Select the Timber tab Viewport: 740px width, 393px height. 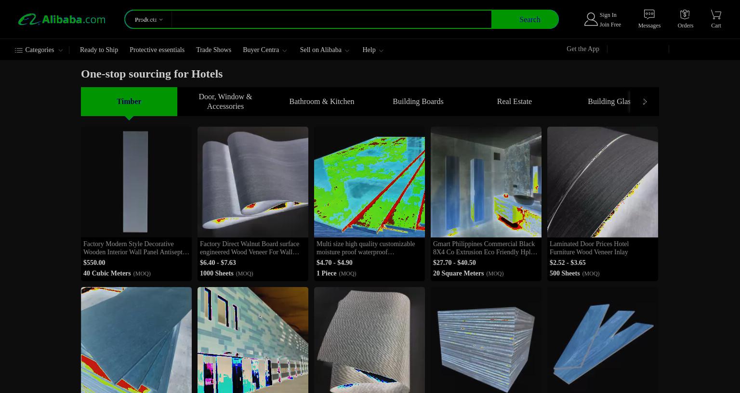click(129, 102)
